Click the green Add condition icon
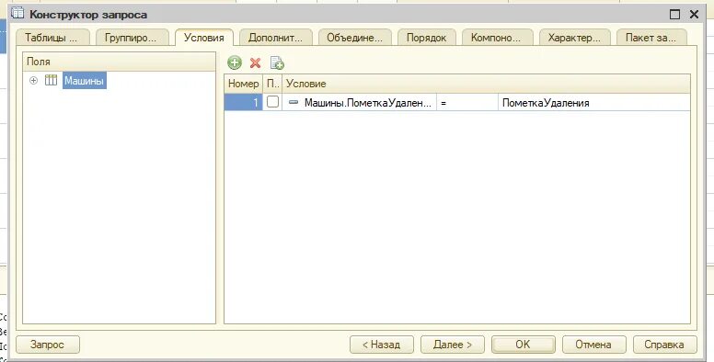 click(x=235, y=62)
